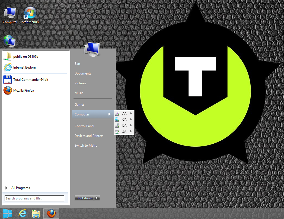
Task: Select the Z:\ drive label
Action: point(124,131)
